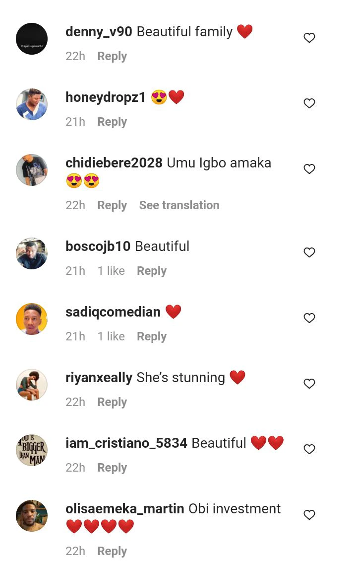The height and width of the screenshot is (568, 357).
Task: Like chidiebere2028's Umu Igbo amaka comment
Action: point(309,169)
